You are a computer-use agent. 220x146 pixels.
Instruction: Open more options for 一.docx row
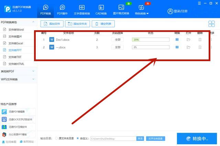211,47
